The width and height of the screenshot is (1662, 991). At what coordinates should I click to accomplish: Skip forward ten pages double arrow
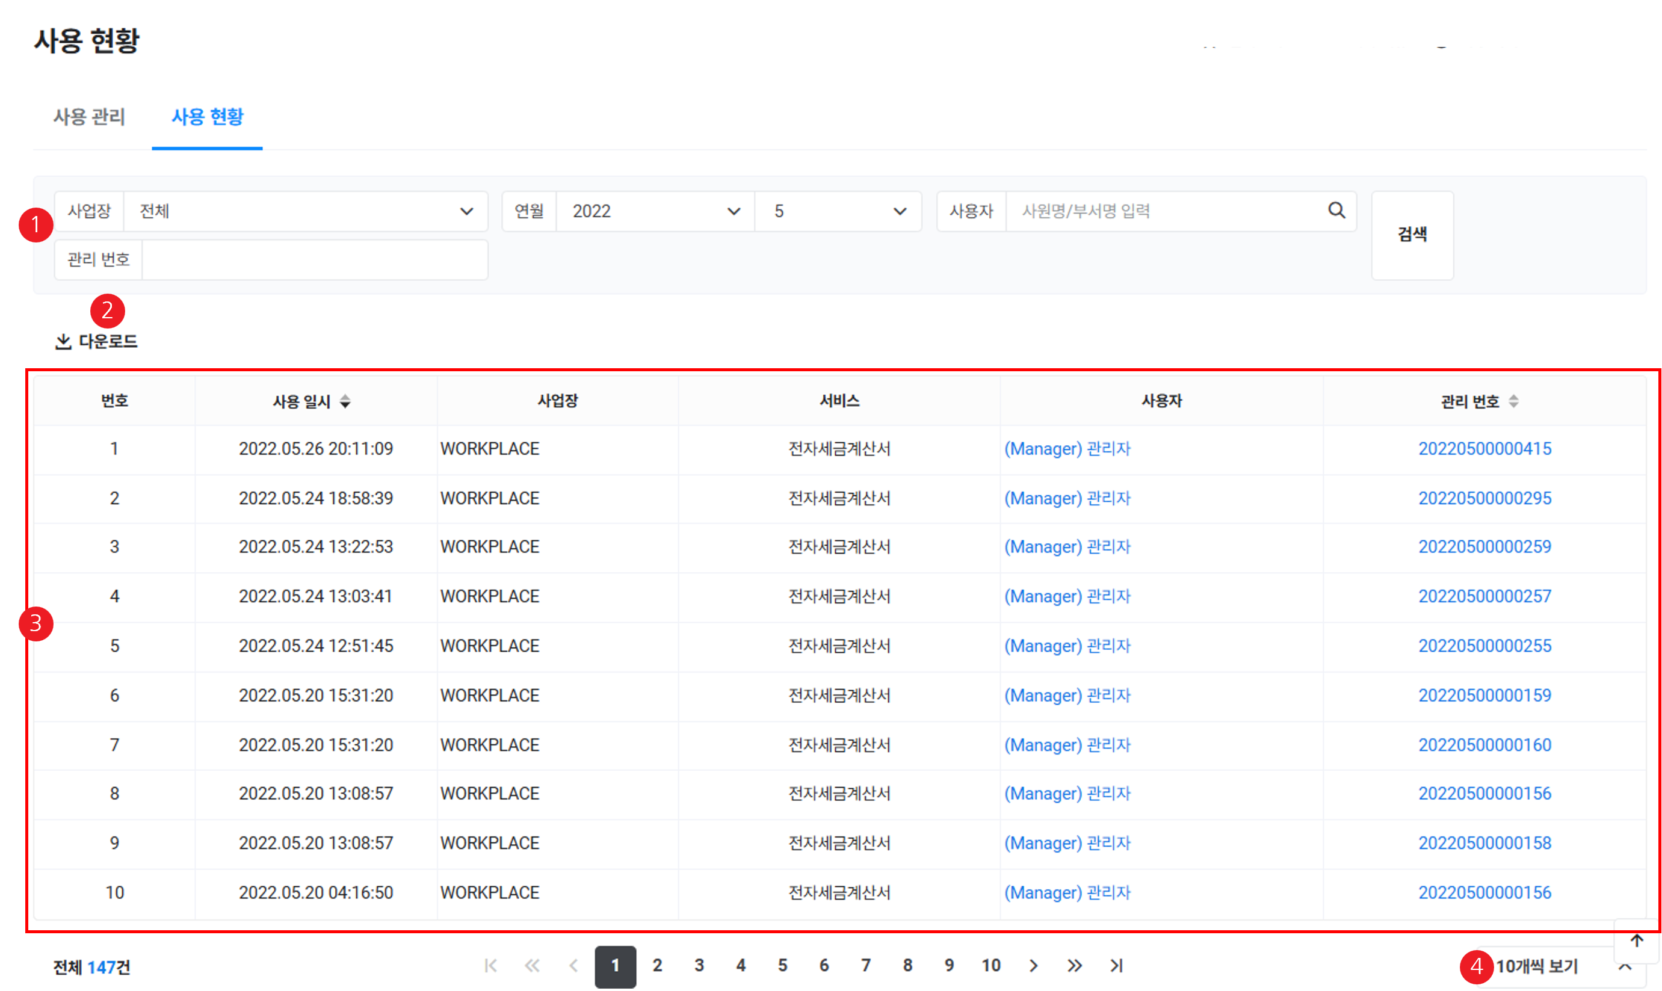point(1074,966)
